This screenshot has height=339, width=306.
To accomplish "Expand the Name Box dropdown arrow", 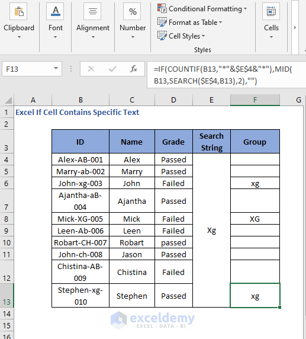I will coord(56,68).
